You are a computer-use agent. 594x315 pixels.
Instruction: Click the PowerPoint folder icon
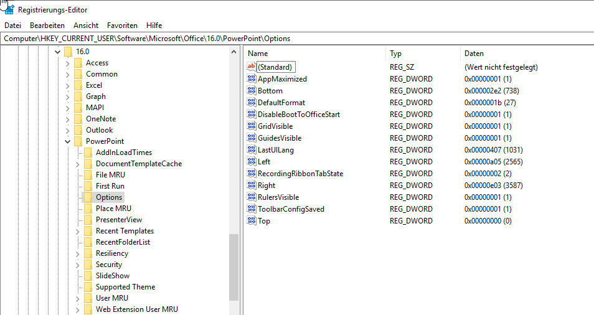coord(78,141)
